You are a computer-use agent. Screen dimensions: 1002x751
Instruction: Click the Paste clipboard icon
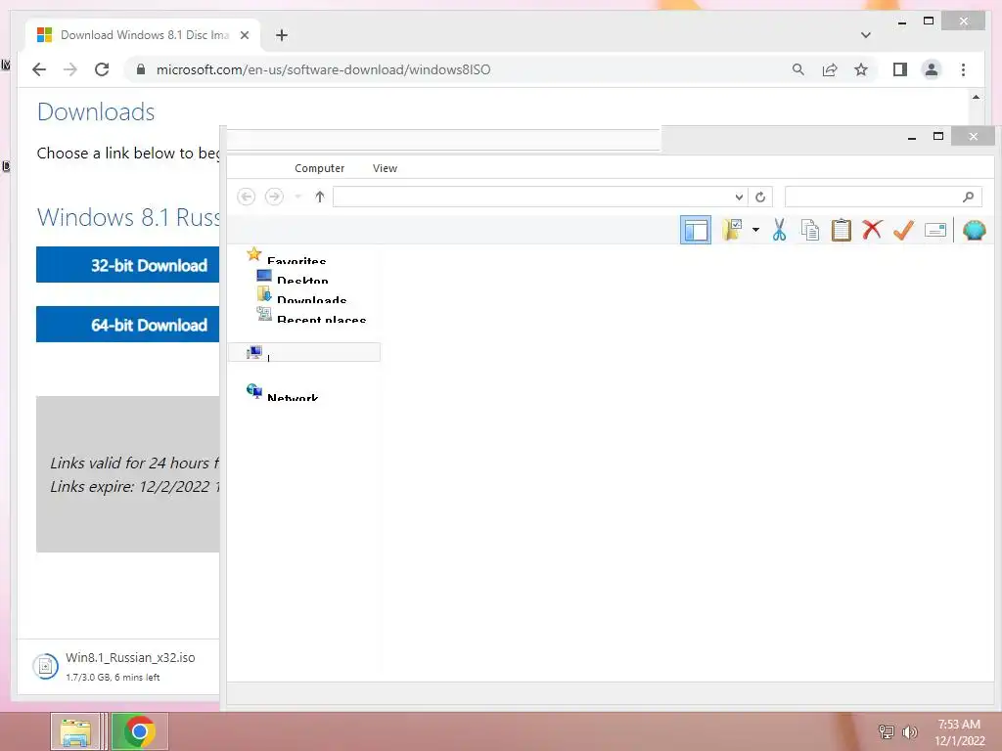[x=841, y=230]
